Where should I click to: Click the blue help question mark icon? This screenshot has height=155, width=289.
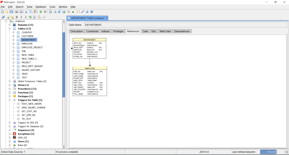[87, 12]
